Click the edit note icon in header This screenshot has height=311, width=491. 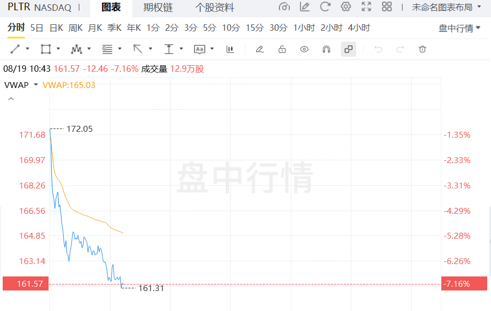[304, 6]
